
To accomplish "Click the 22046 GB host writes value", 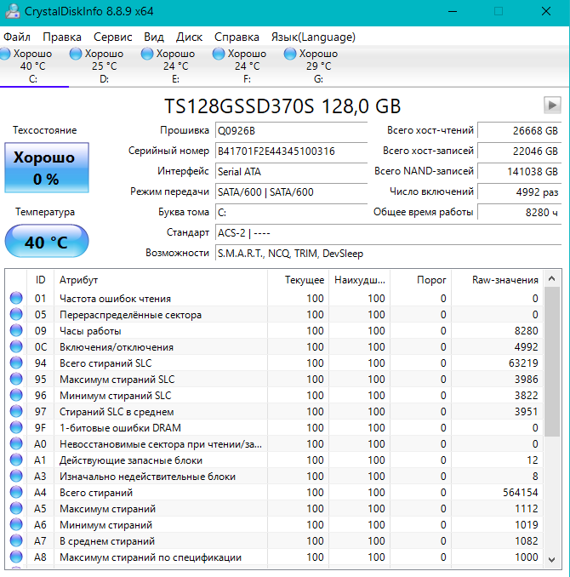I will pos(519,151).
